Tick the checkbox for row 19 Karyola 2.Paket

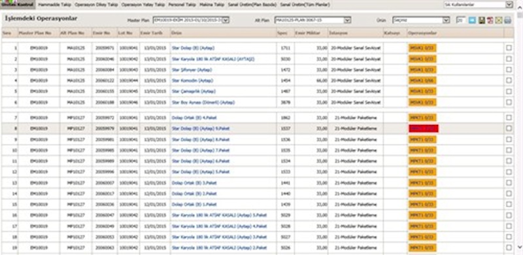coord(509,248)
